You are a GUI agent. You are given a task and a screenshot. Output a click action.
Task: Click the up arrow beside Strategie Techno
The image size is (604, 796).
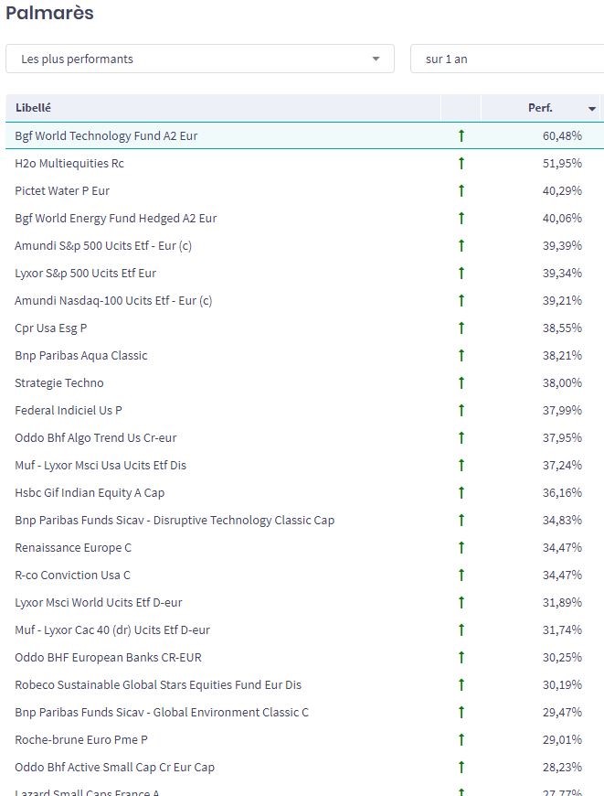461,382
